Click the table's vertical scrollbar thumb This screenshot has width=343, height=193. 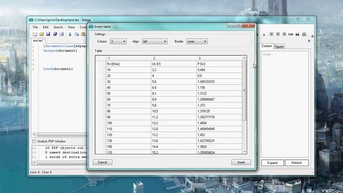tap(244, 90)
